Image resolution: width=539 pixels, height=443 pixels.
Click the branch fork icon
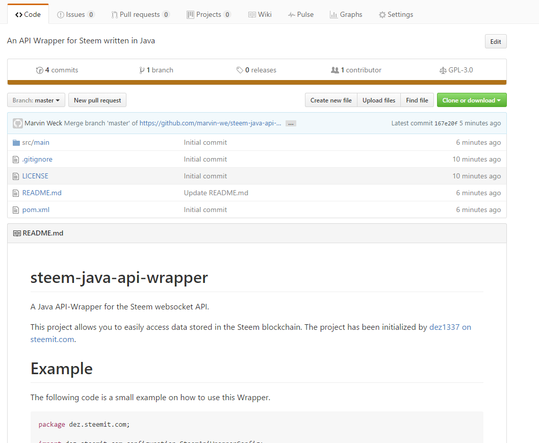pyautogui.click(x=142, y=70)
